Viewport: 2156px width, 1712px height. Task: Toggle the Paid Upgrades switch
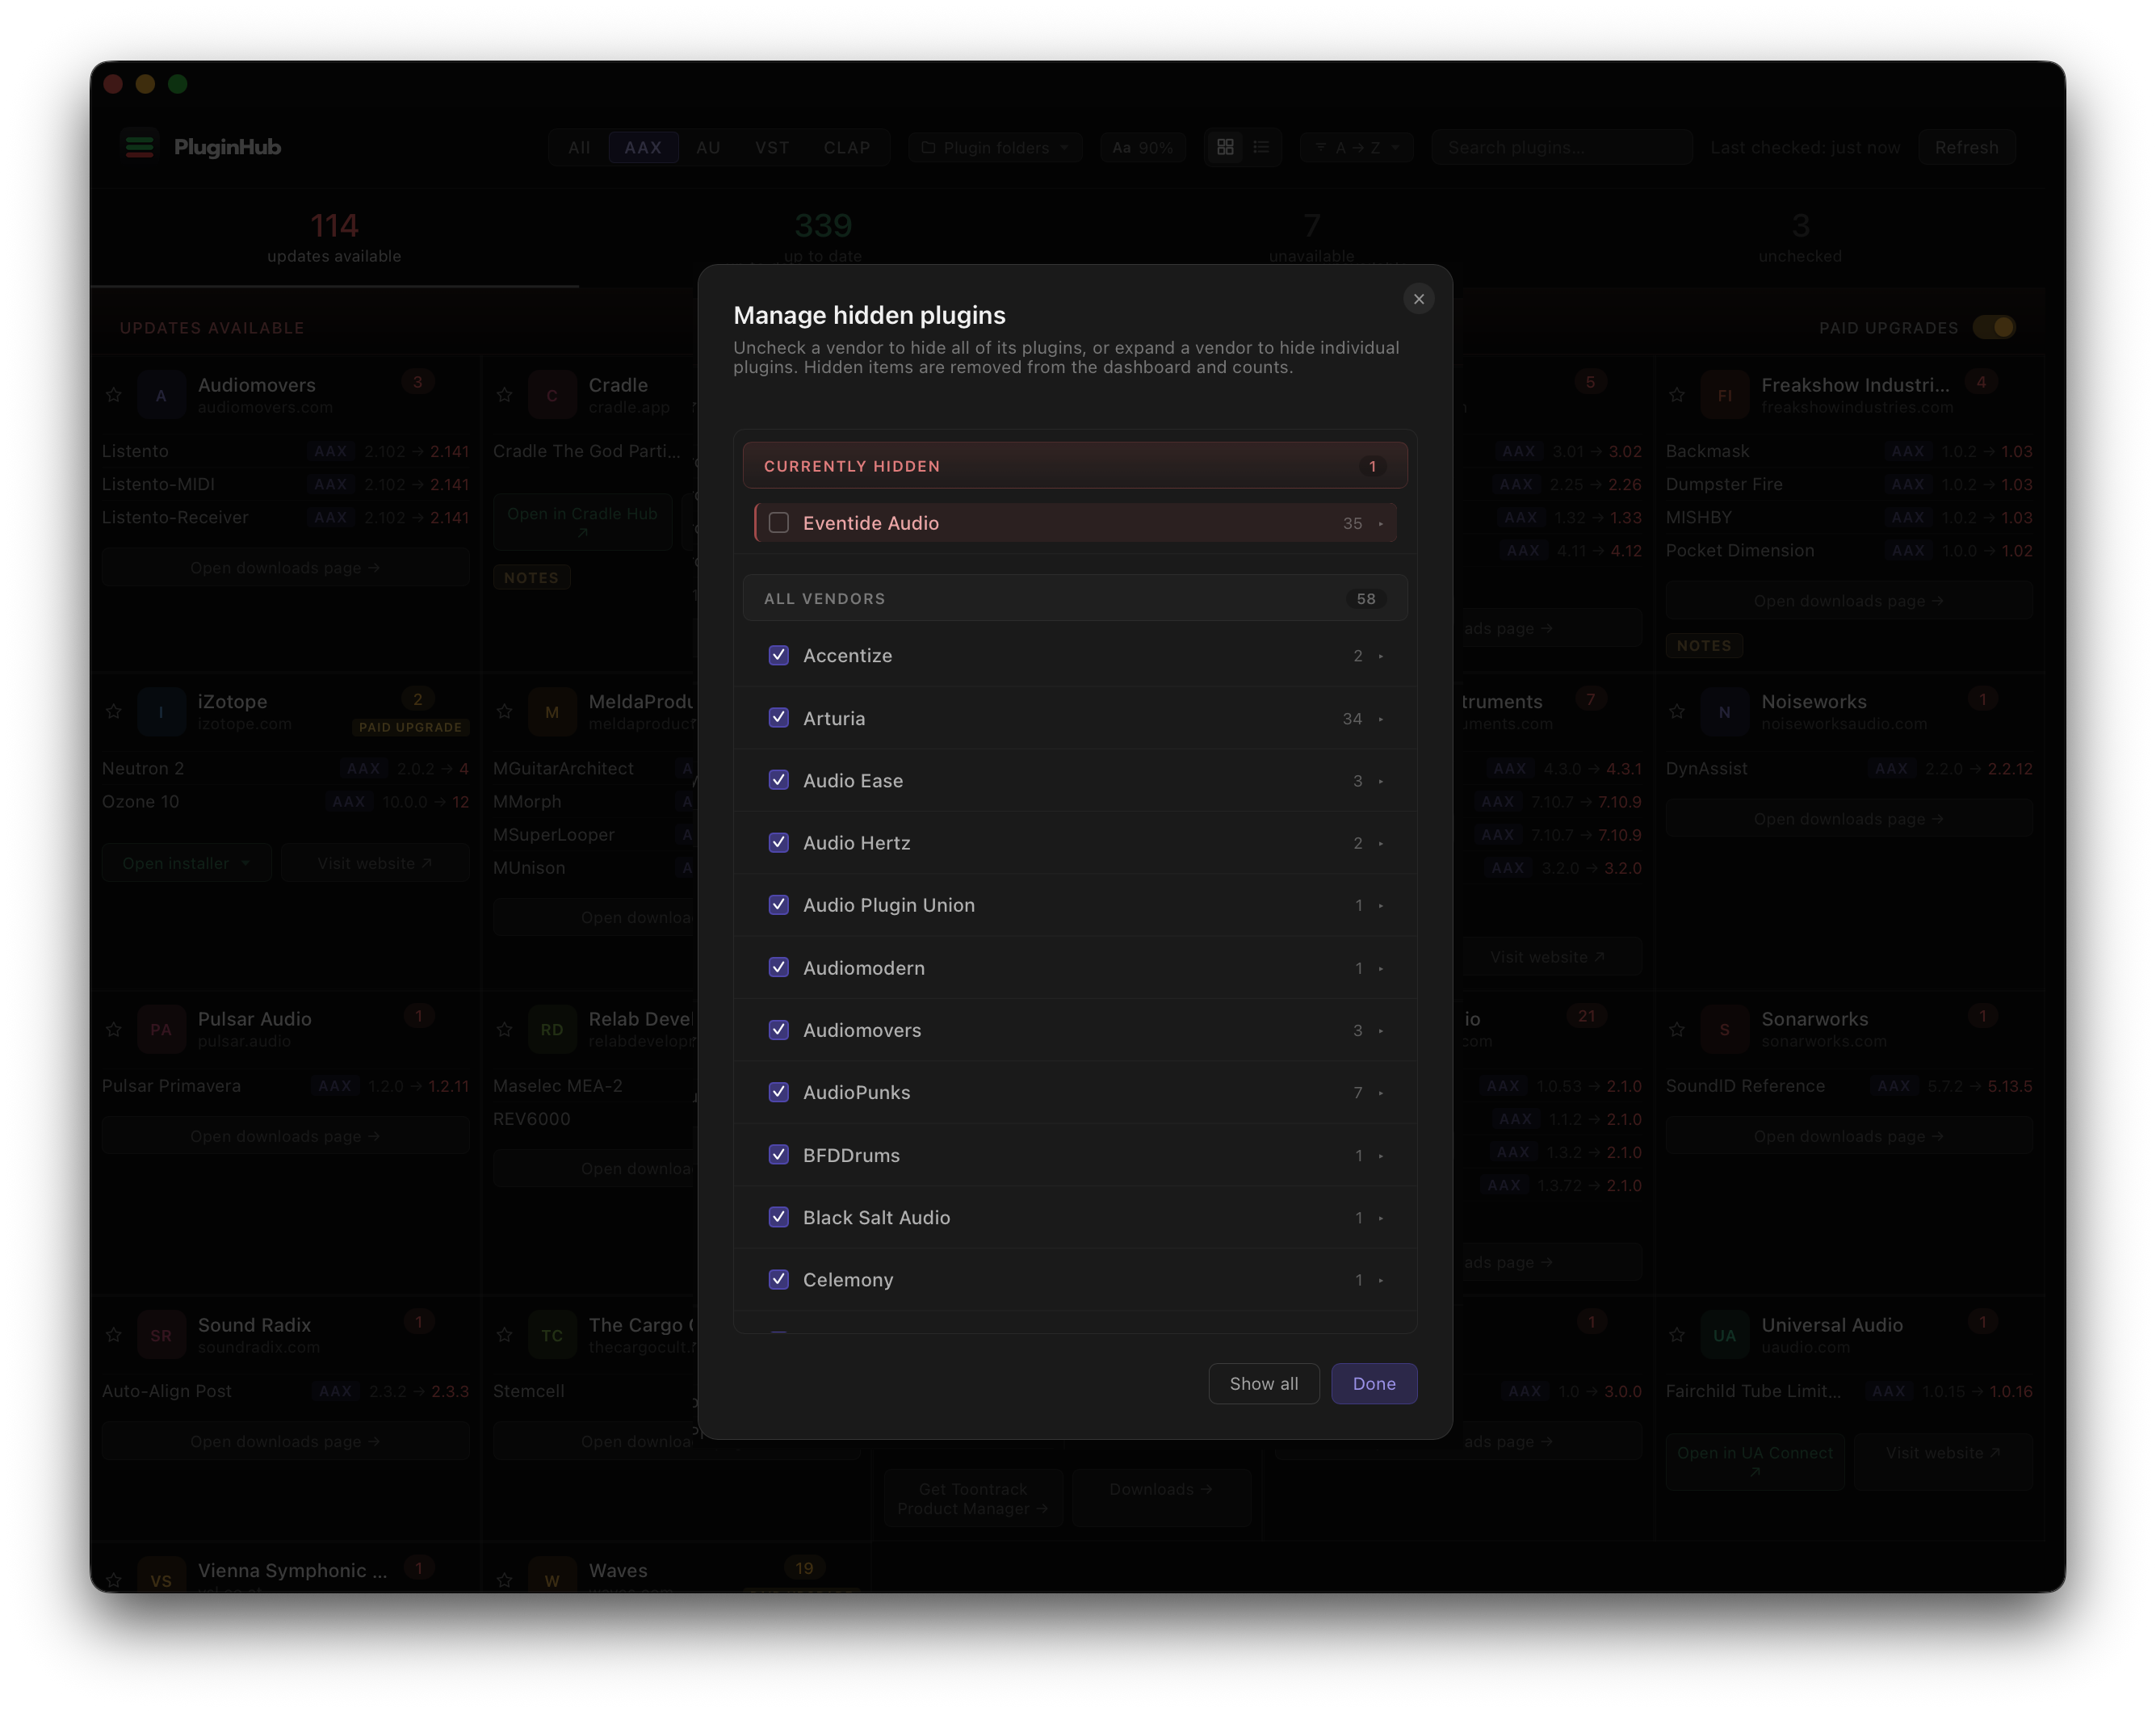[x=1994, y=328]
